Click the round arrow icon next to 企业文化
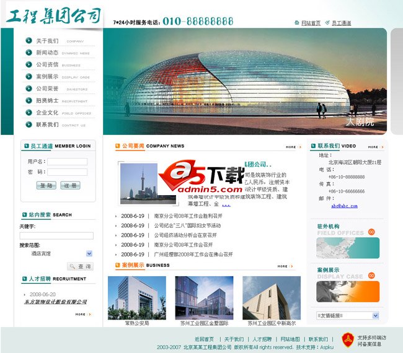Viewport: 403px width, 353px height. pyautogui.click(x=29, y=113)
